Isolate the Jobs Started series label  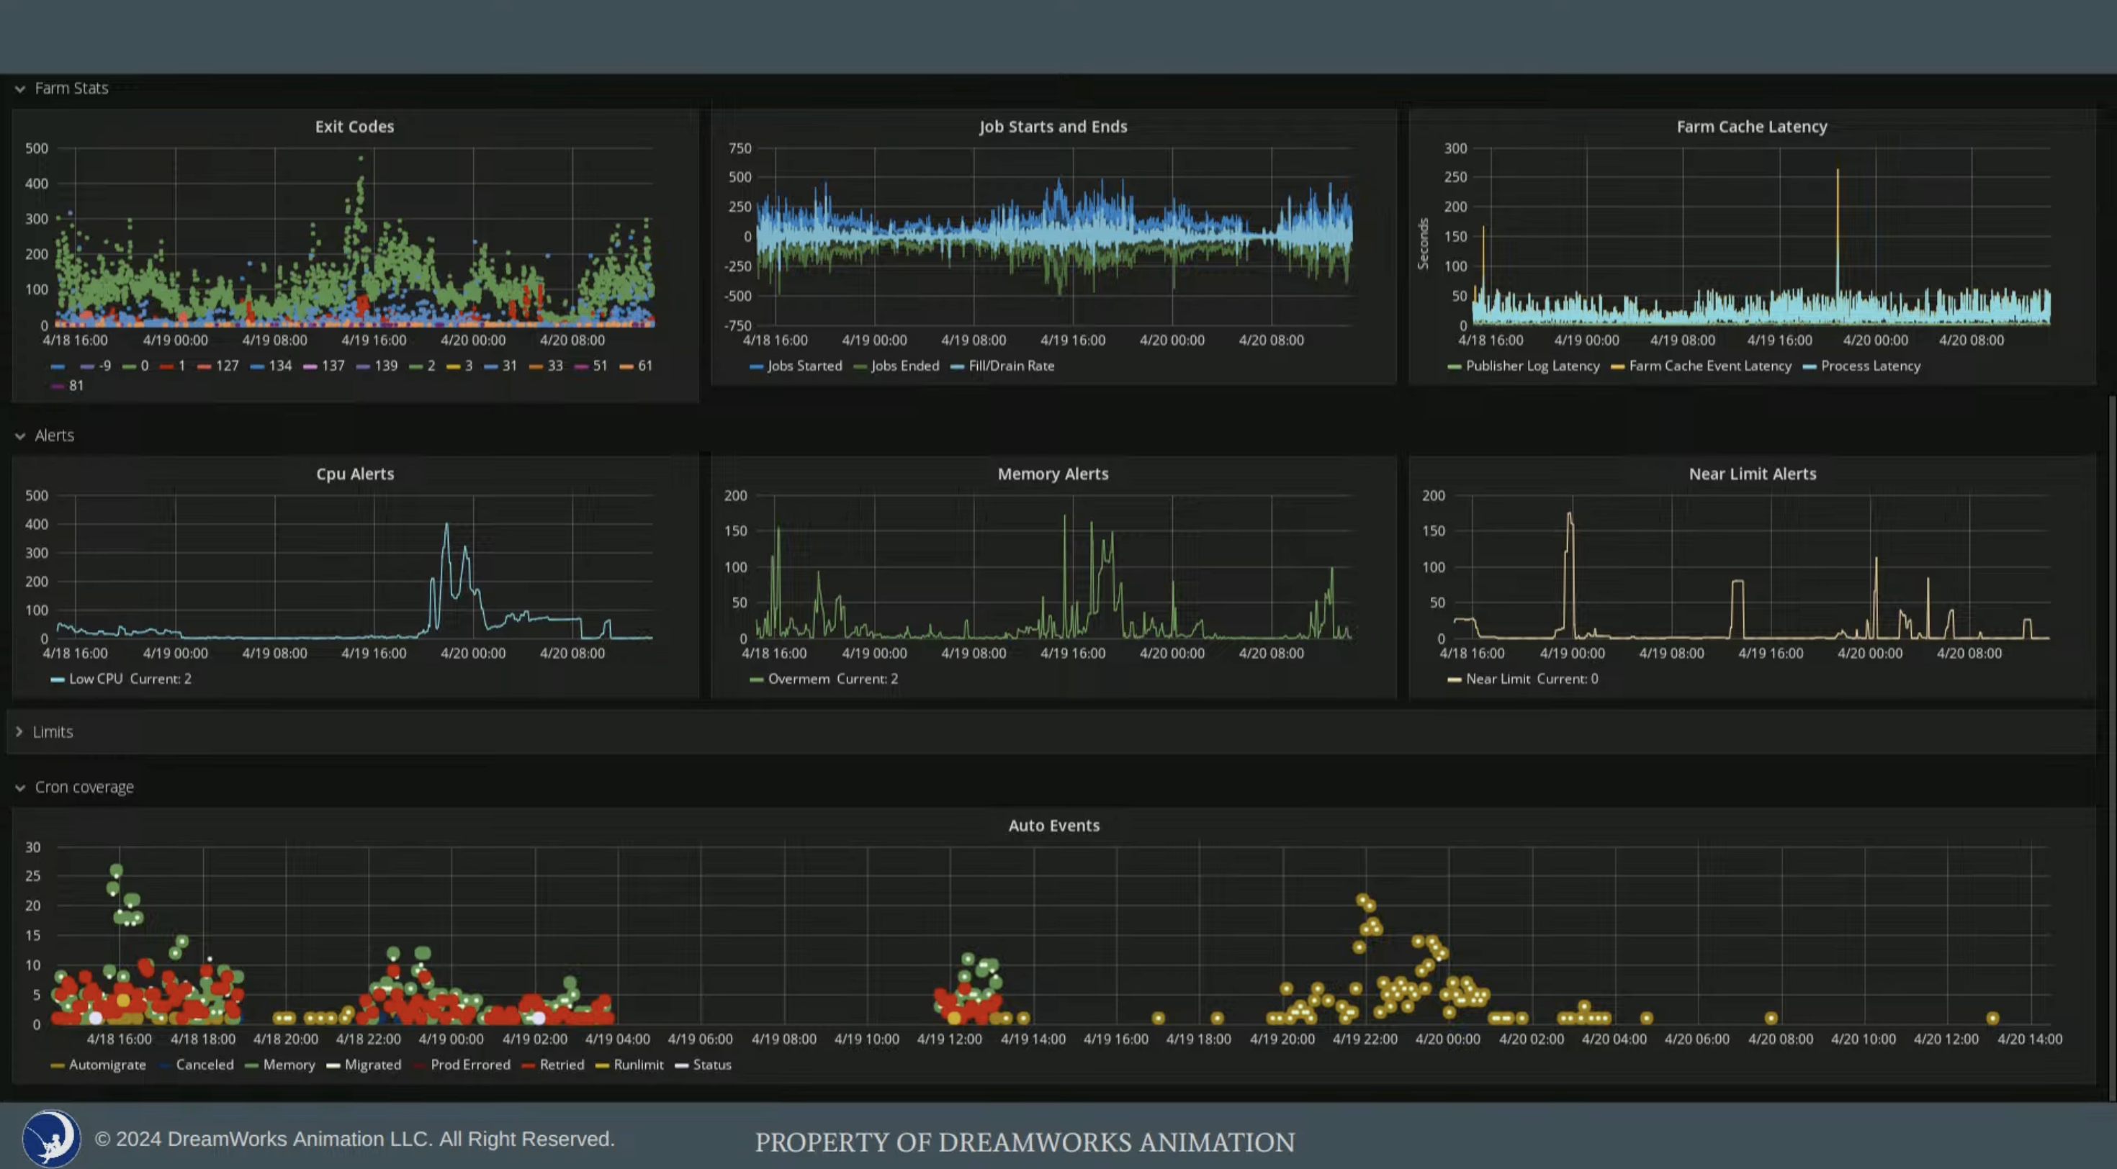(x=804, y=366)
